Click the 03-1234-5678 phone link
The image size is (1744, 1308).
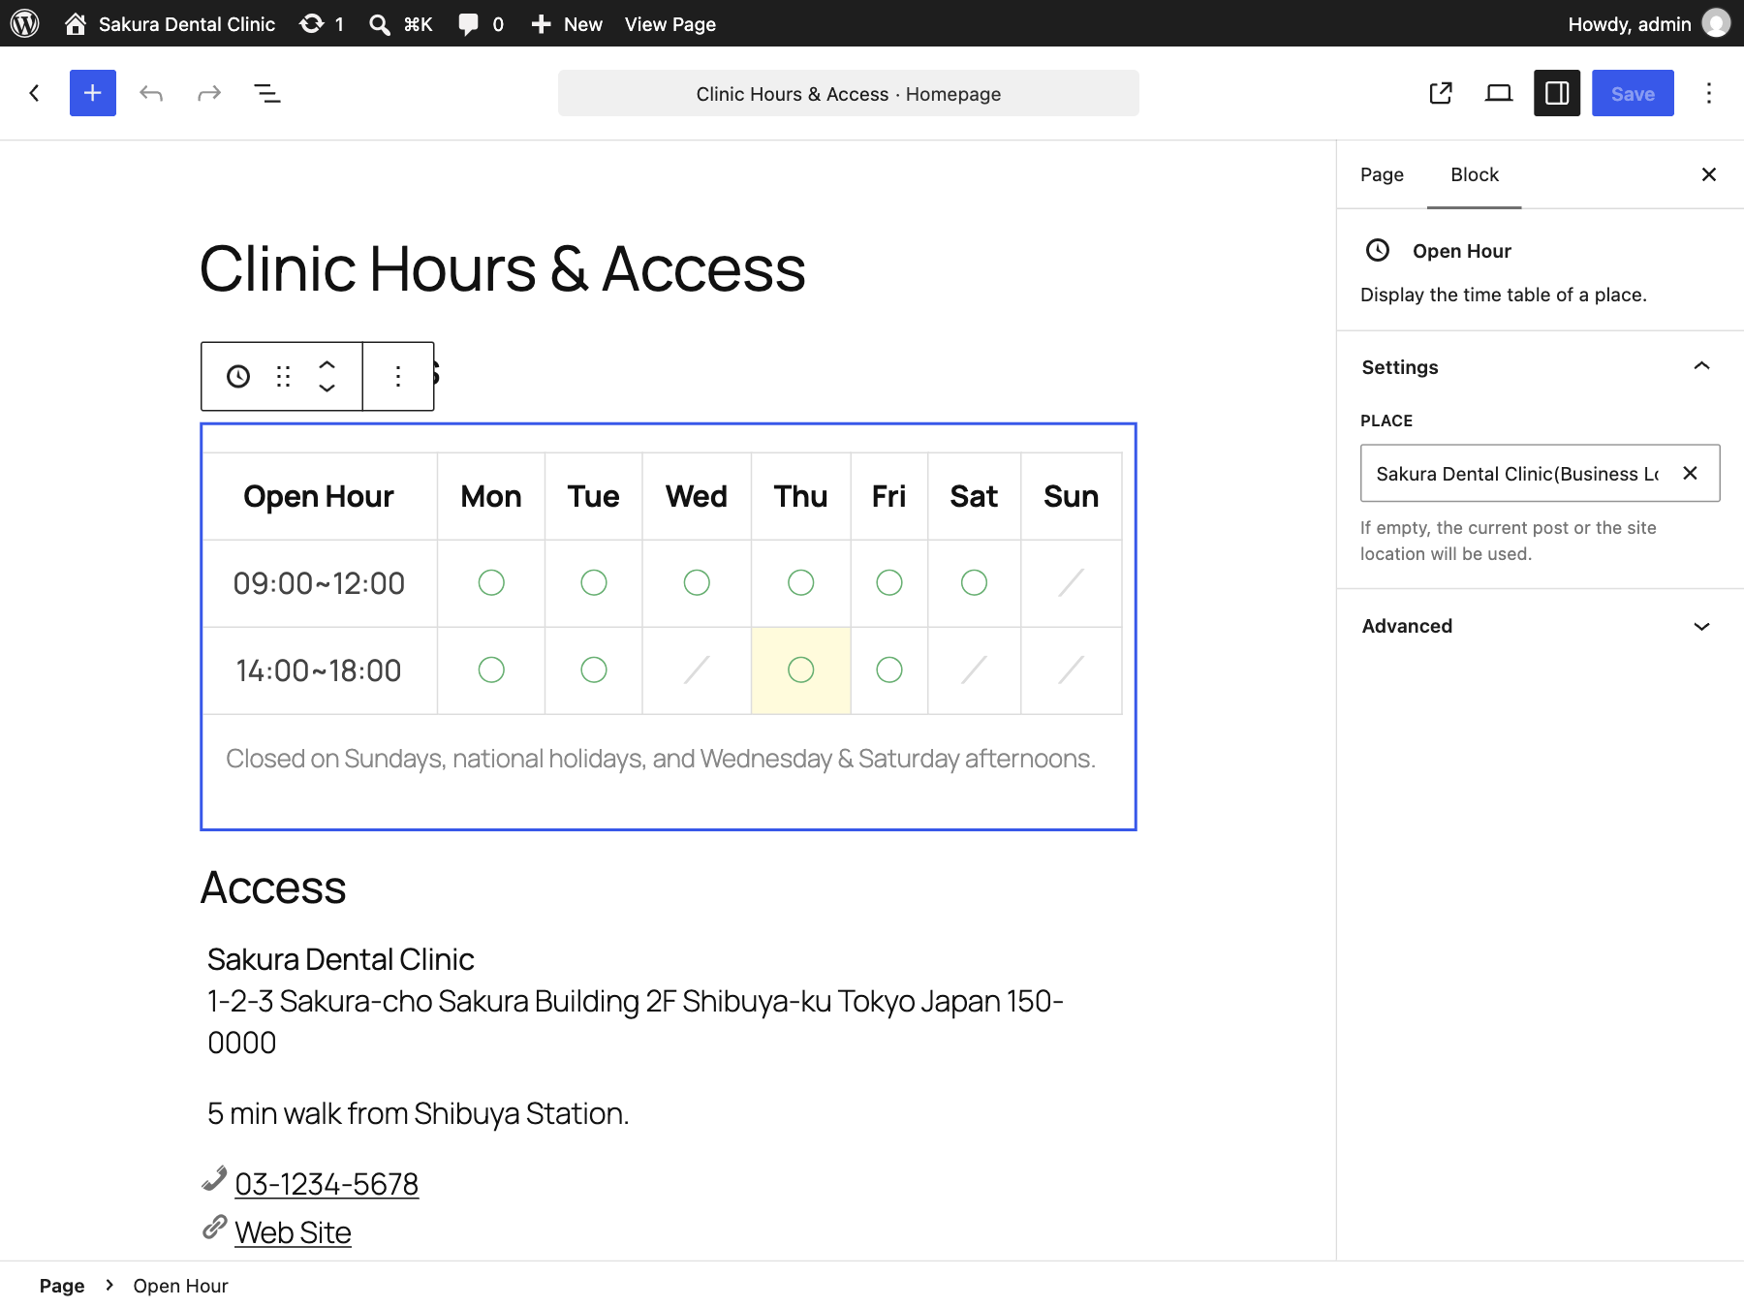pos(327,1184)
